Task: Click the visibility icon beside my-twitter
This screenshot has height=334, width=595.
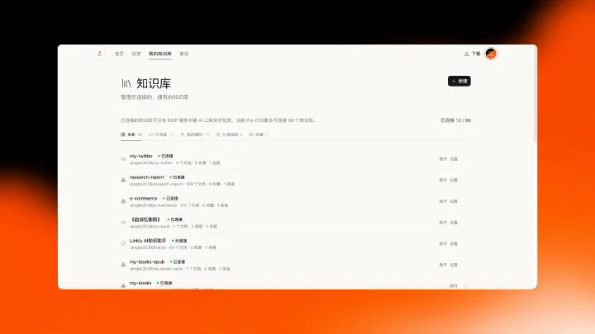Action: pyautogui.click(x=123, y=159)
